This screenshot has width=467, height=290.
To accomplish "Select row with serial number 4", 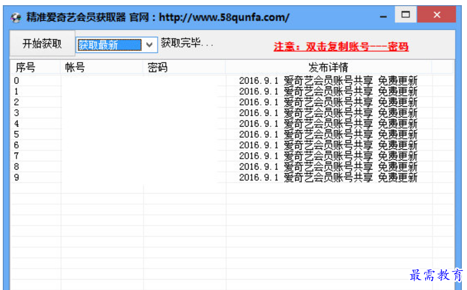I will pyautogui.click(x=232, y=124).
